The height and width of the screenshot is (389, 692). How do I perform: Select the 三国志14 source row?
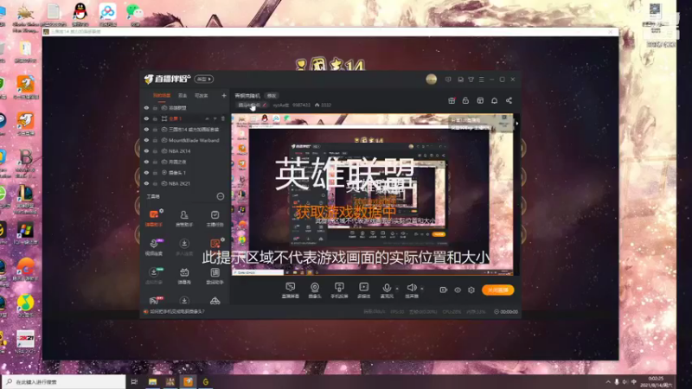[185, 129]
